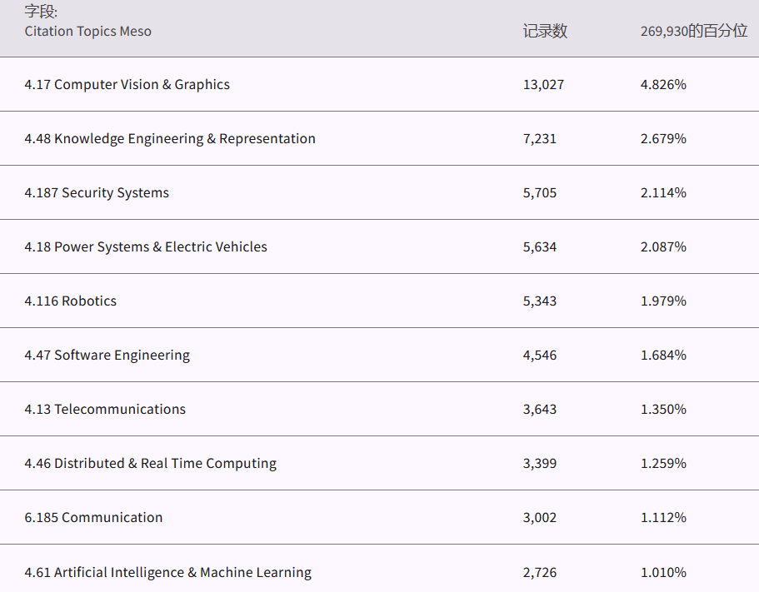This screenshot has width=759, height=592.
Task: Select 4.18 Power Systems & Electric Vehicles
Action: coord(146,246)
